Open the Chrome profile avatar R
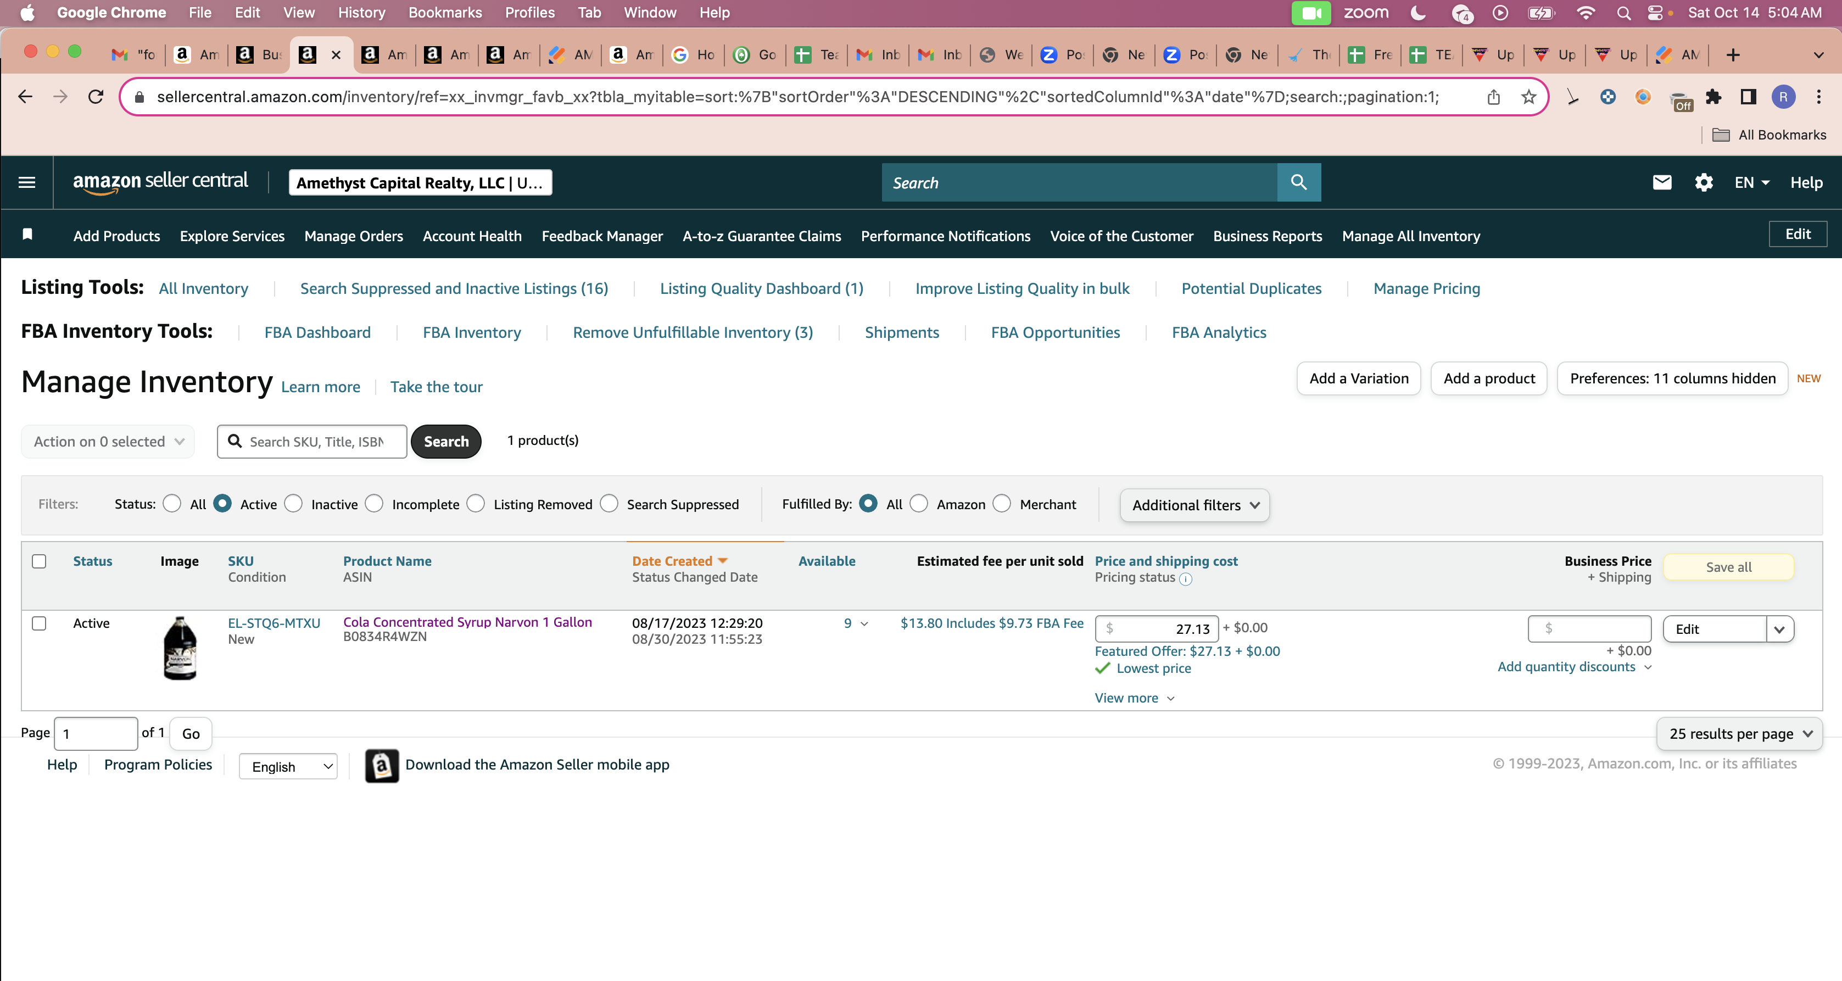This screenshot has height=981, width=1842. (x=1783, y=97)
